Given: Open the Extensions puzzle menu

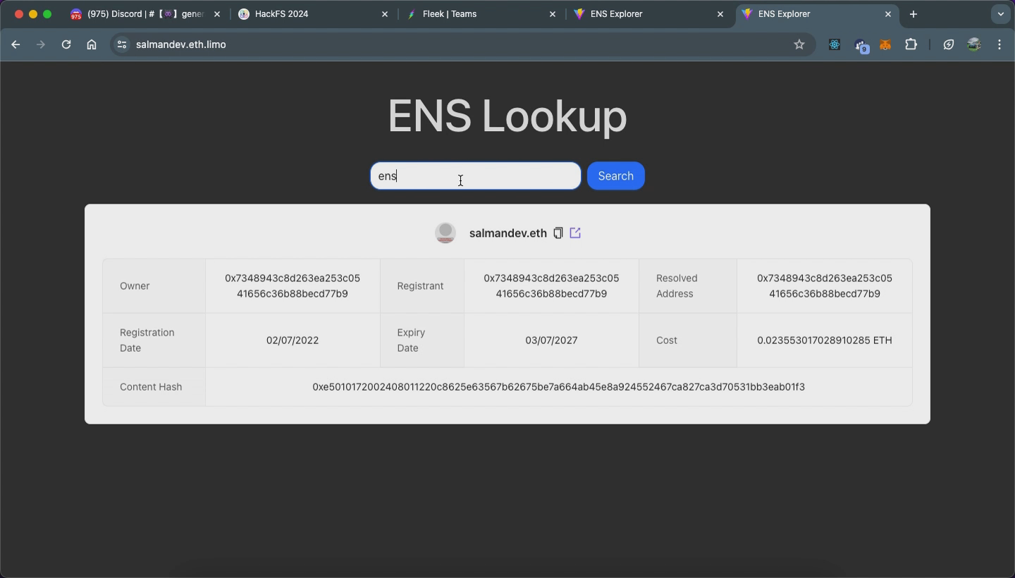Looking at the screenshot, I should (x=911, y=44).
